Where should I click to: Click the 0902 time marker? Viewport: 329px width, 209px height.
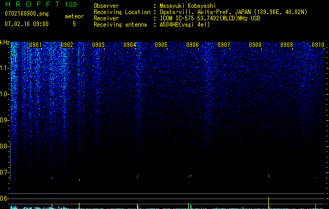(67, 45)
